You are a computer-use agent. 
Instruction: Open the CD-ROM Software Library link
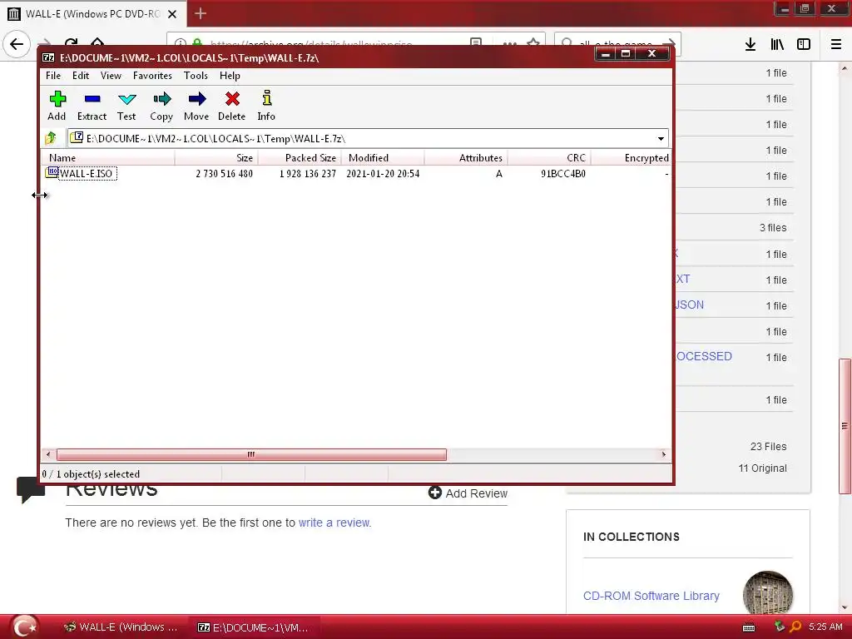click(x=651, y=596)
